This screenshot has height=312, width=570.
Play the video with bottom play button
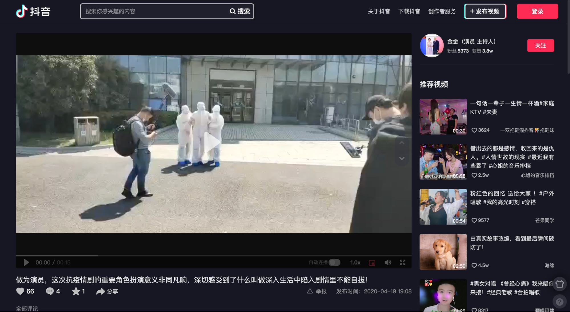pos(26,262)
